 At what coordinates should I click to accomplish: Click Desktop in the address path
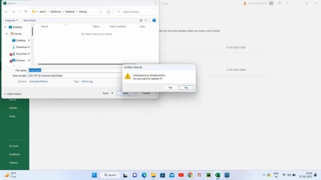coord(70,11)
